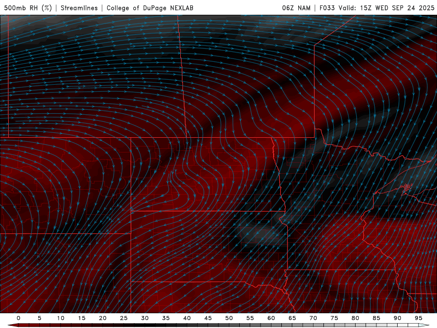
Task: Click the '60' colorbar scale label
Action: point(271,318)
